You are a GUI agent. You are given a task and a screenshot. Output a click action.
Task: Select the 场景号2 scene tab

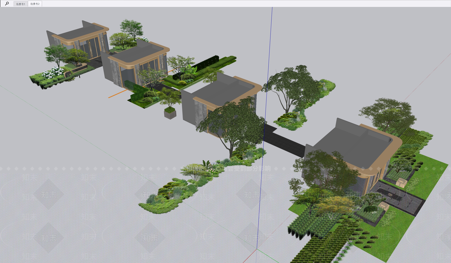(35, 4)
